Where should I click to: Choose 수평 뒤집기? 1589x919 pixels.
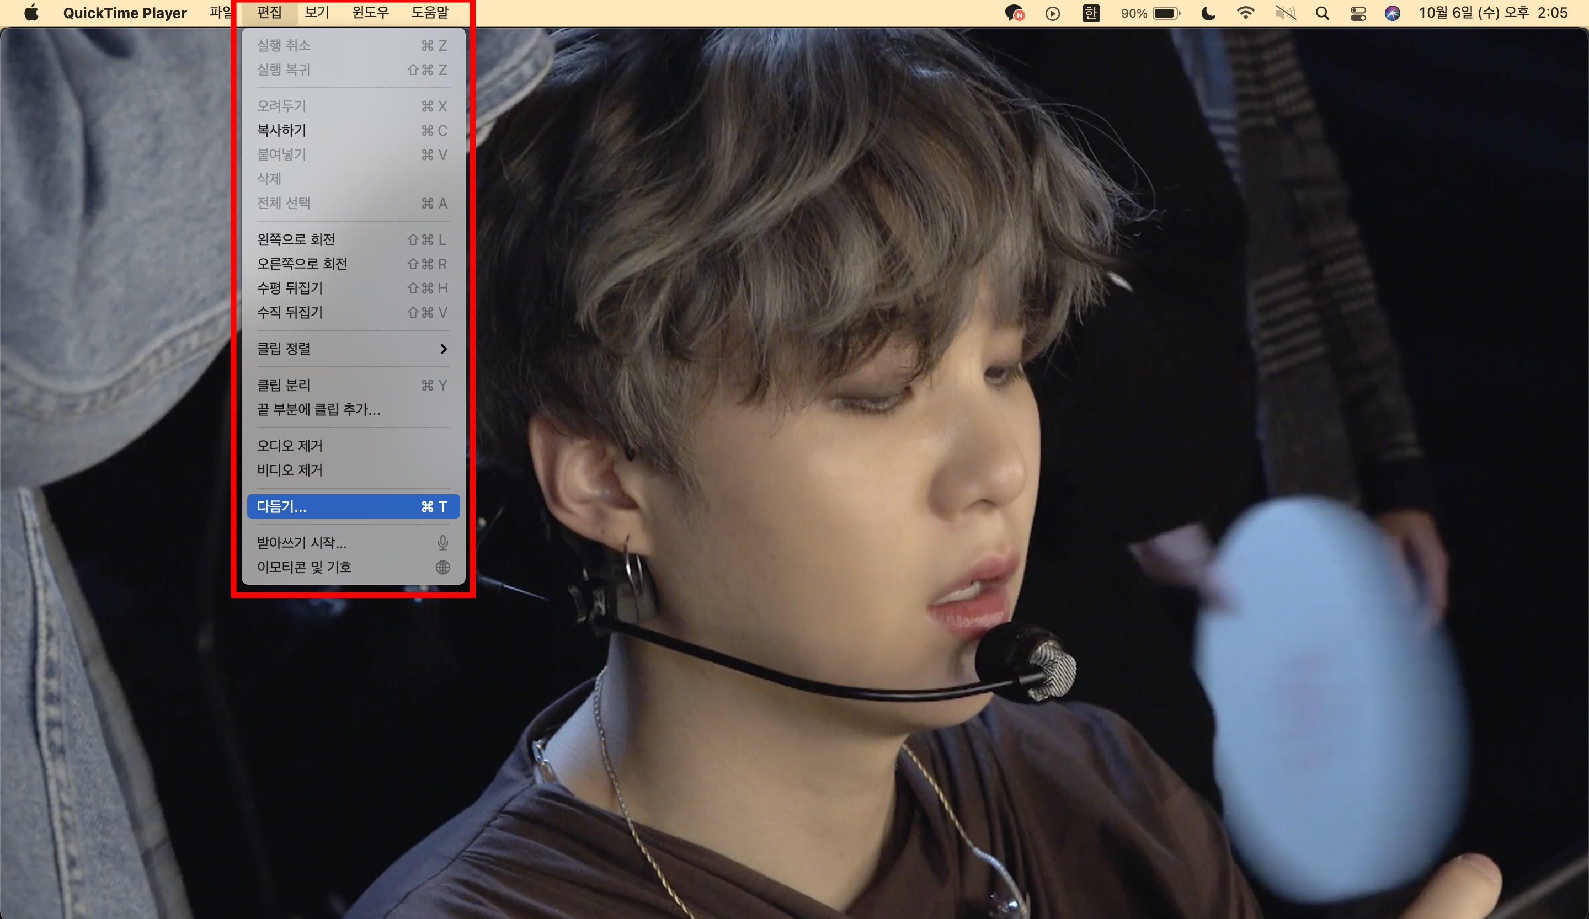(x=353, y=288)
